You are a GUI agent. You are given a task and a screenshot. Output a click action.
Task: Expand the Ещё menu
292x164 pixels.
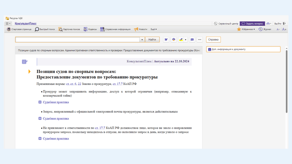pyautogui.click(x=154, y=29)
